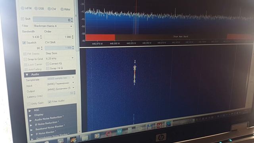Click the Squelch level spinner arrows

tap(42, 48)
